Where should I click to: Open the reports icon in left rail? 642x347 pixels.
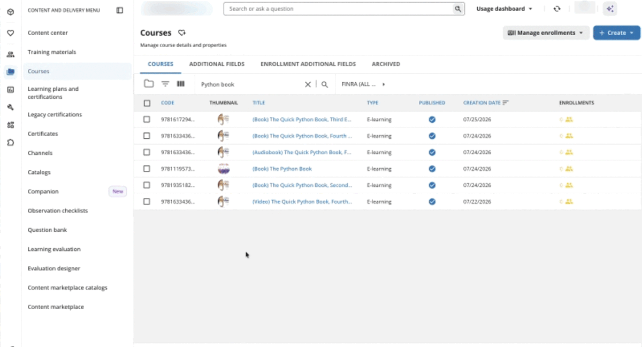click(x=10, y=90)
